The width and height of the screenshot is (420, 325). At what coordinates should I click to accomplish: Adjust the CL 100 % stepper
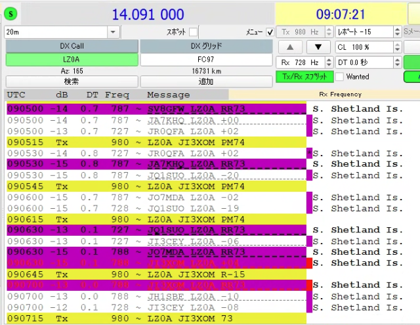pyautogui.click(x=397, y=47)
